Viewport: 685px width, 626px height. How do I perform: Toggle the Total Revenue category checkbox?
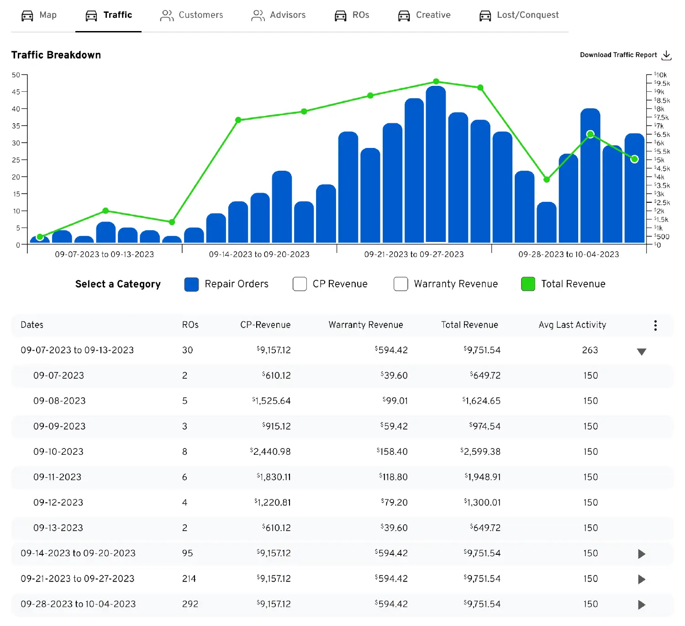pos(528,284)
